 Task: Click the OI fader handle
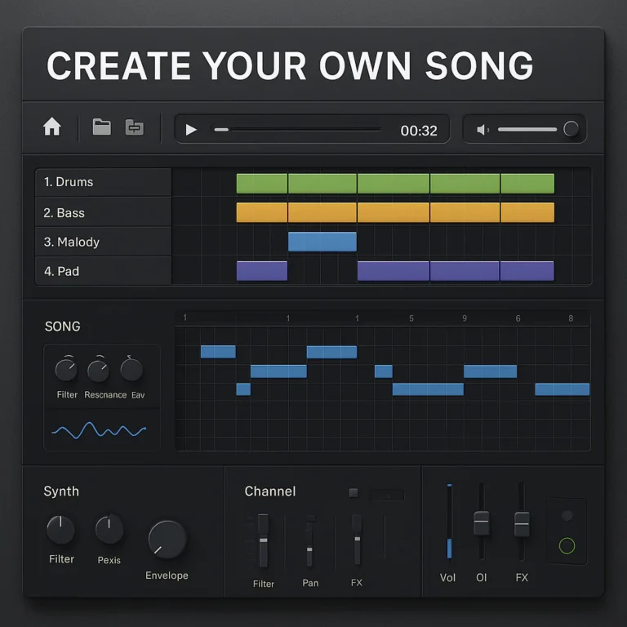482,523
